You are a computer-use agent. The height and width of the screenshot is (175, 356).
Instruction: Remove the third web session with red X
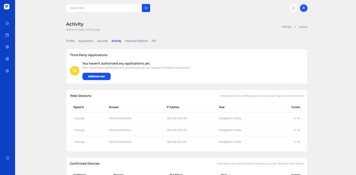tap(298, 142)
